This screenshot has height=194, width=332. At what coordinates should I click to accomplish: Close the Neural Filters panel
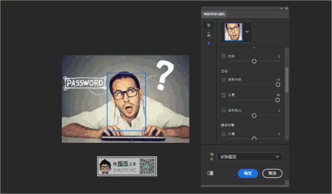[x=286, y=8]
